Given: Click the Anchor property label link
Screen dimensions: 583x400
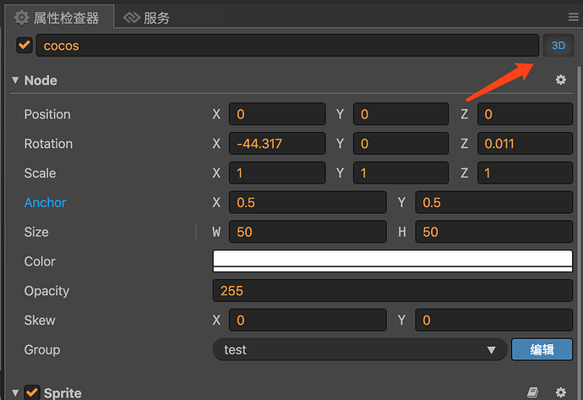Looking at the screenshot, I should pos(45,203).
